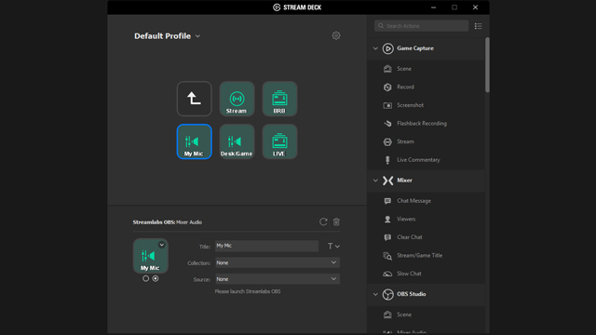Select first key state radio button
Viewport: 596px width, 335px height.
click(145, 279)
